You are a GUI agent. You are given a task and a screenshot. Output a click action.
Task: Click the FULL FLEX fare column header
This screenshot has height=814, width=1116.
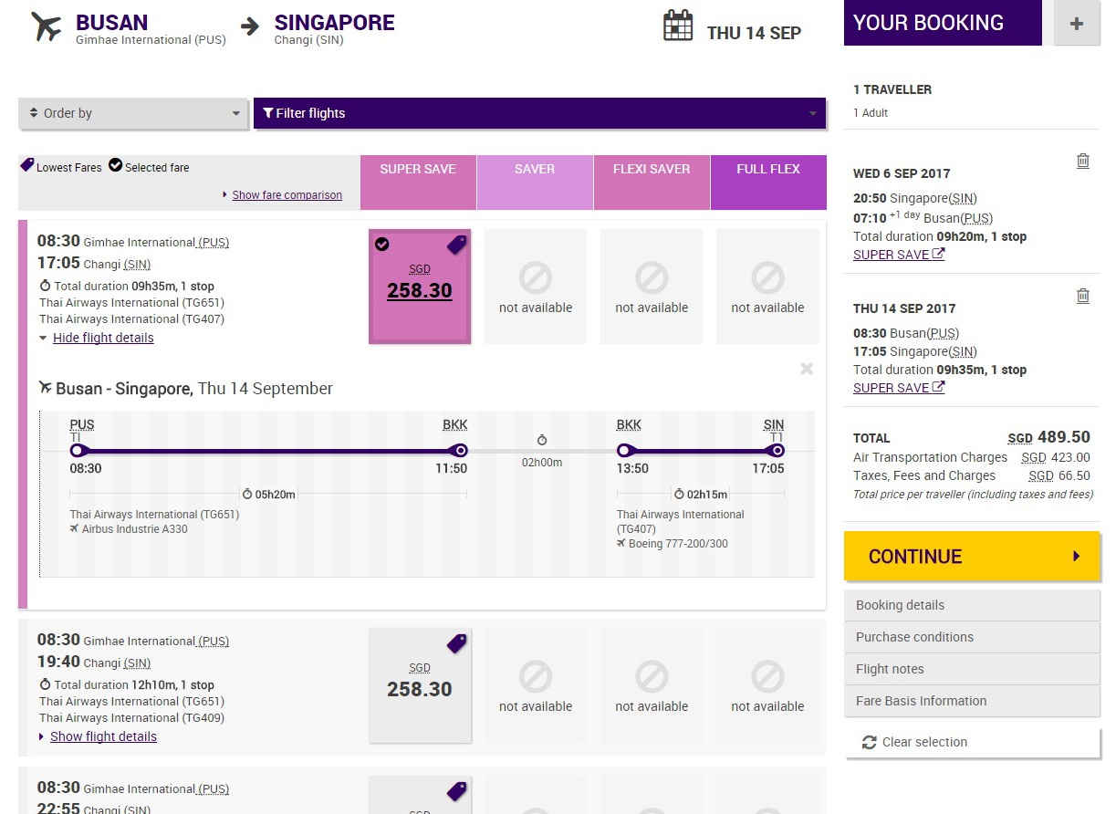point(768,183)
